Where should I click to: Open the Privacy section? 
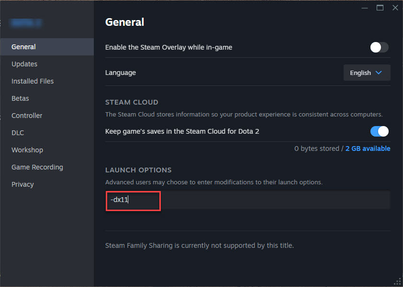click(x=22, y=184)
